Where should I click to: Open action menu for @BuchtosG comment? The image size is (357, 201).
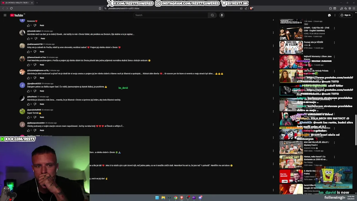(273, 98)
